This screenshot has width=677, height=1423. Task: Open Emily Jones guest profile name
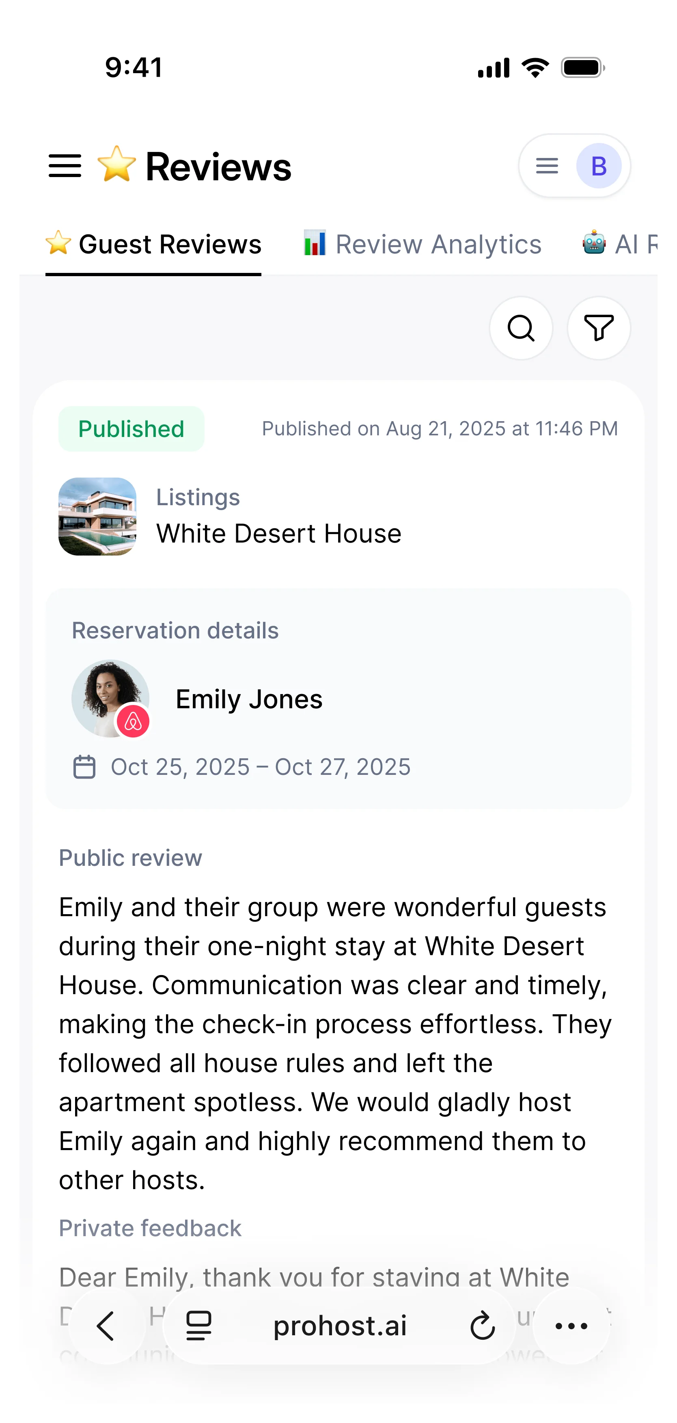click(249, 699)
